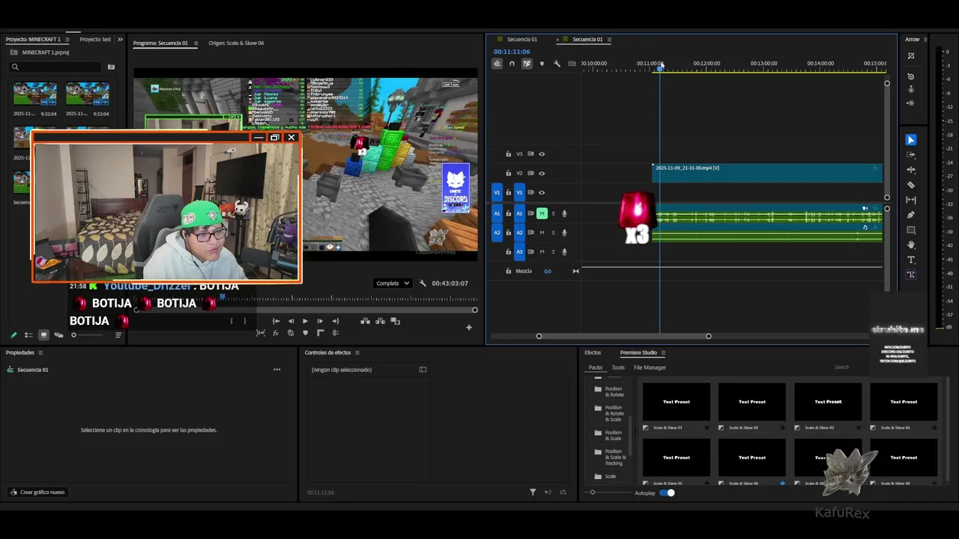Select the Selection (arrow) tool

[x=911, y=140]
